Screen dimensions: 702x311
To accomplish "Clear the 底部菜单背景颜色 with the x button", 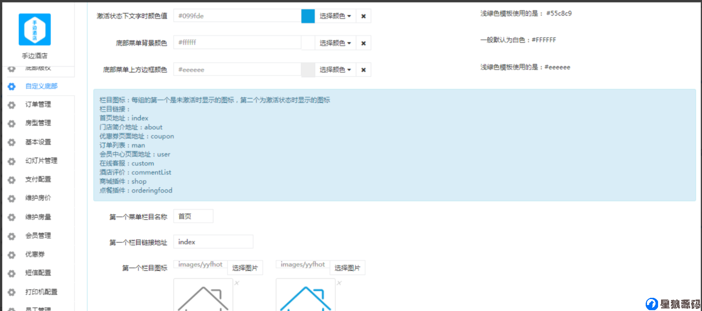I will (x=363, y=43).
